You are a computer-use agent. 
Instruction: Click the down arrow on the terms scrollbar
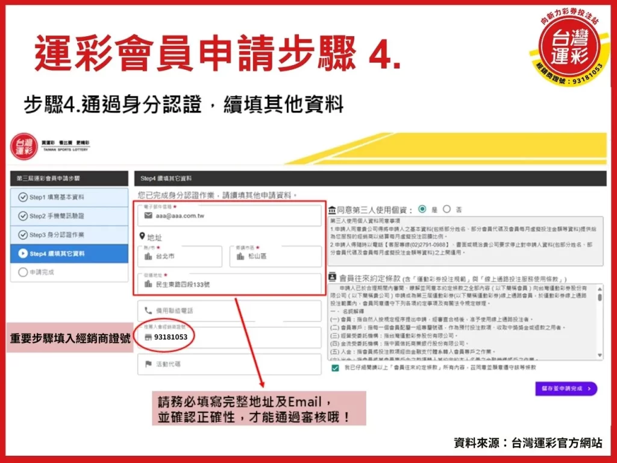(x=600, y=356)
